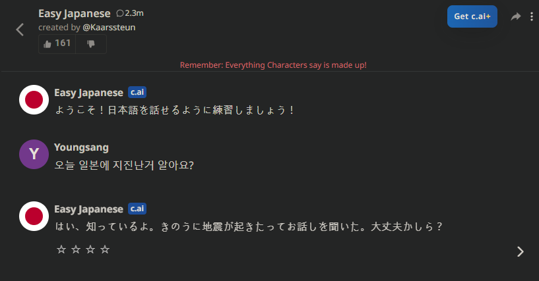Dislike the character with thumbs down

pos(91,43)
